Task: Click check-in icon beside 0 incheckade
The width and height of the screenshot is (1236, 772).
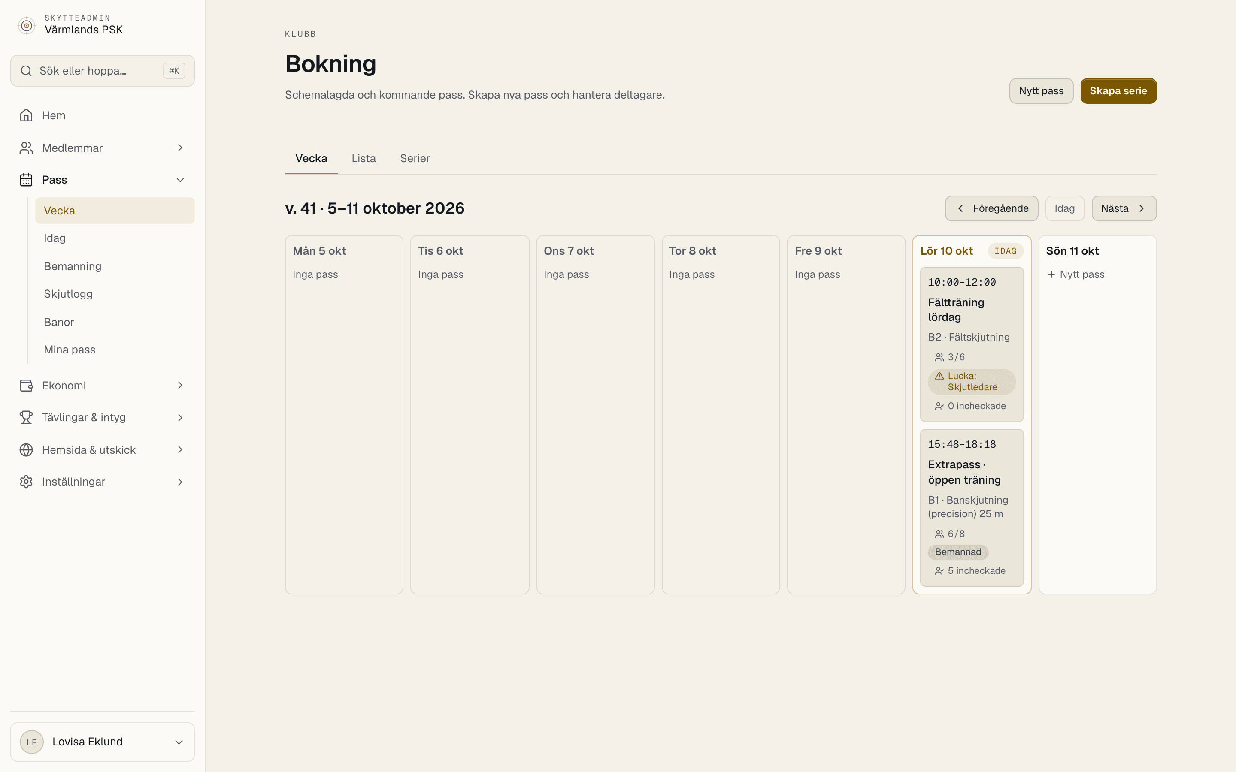Action: pyautogui.click(x=939, y=407)
